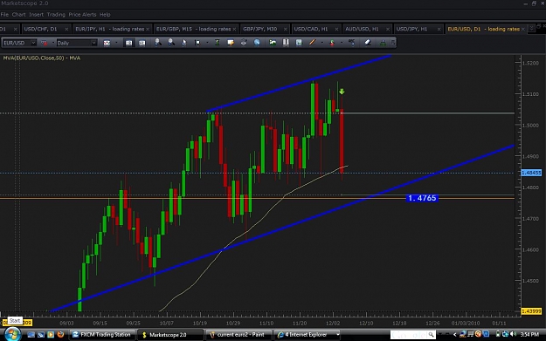This screenshot has width=546, height=341.
Task: Open the Insert menu
Action: pos(36,15)
